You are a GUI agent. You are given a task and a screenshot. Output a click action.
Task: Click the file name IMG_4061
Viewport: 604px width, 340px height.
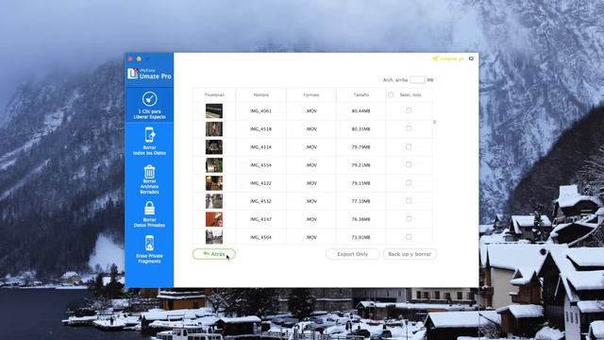260,111
